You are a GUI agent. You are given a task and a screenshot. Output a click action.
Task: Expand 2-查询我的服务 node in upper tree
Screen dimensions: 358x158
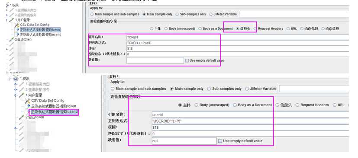click(x=7, y=15)
